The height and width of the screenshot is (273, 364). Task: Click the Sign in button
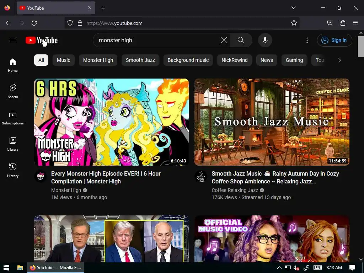(x=334, y=40)
